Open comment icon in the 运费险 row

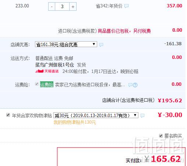click(x=130, y=85)
